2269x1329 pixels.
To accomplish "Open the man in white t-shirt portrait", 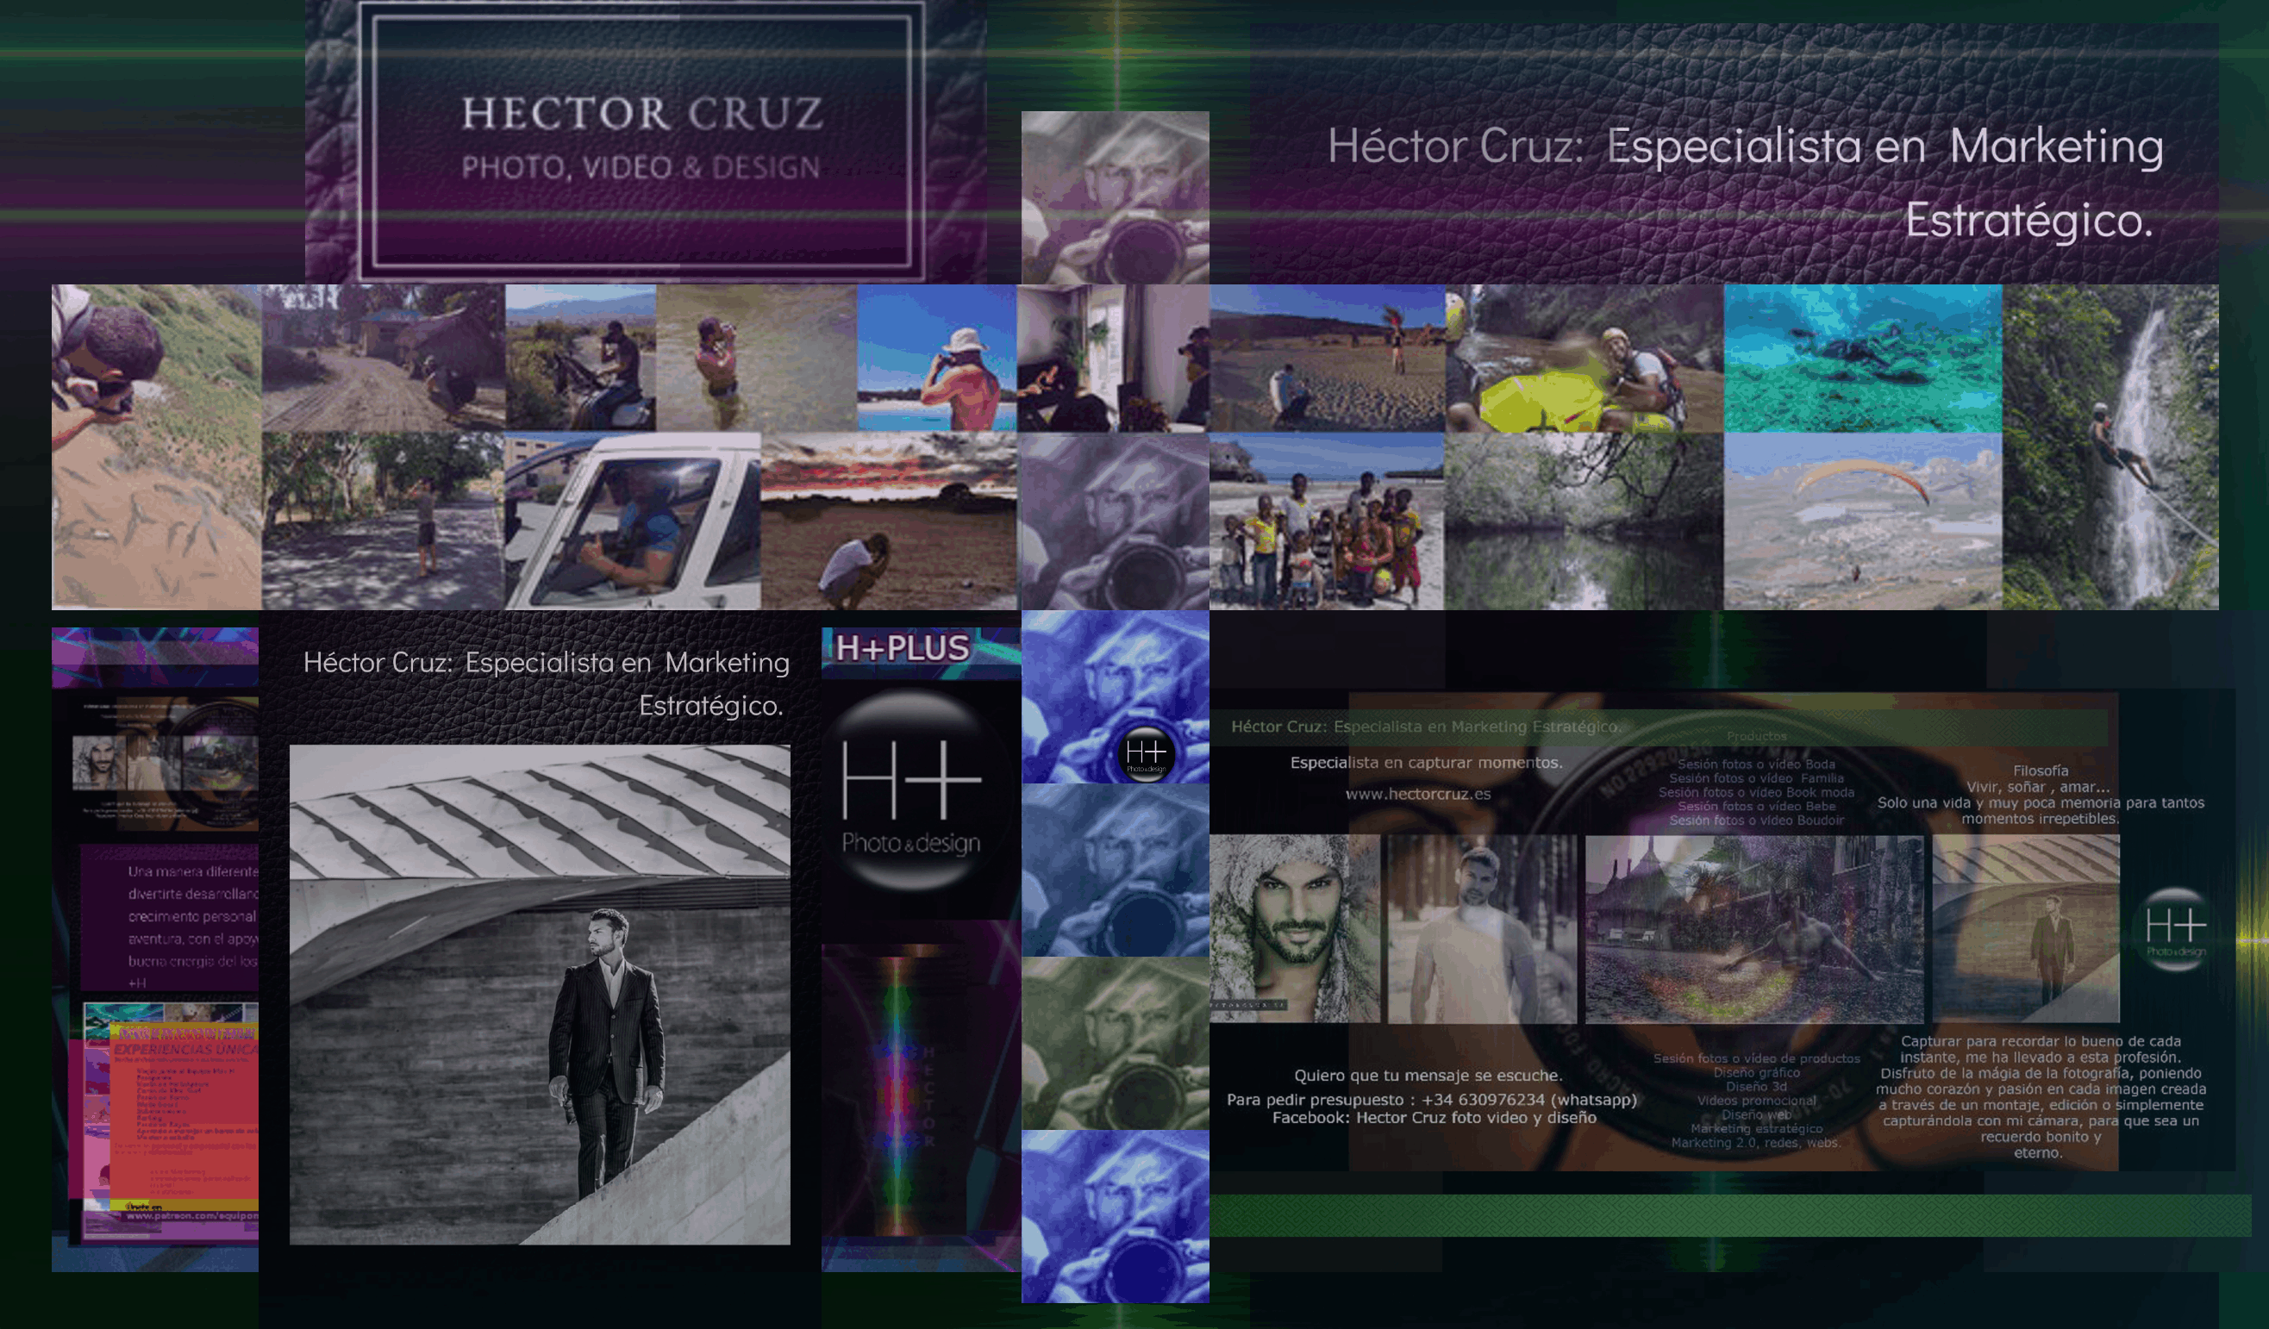I will 1482,928.
